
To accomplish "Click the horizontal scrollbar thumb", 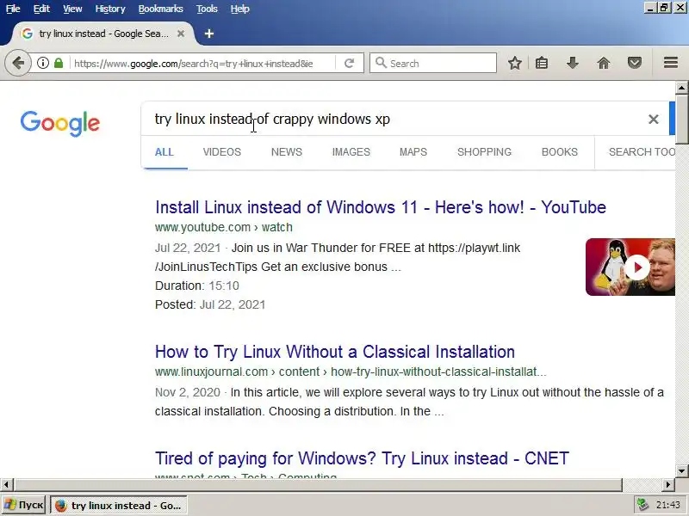I will coord(318,485).
